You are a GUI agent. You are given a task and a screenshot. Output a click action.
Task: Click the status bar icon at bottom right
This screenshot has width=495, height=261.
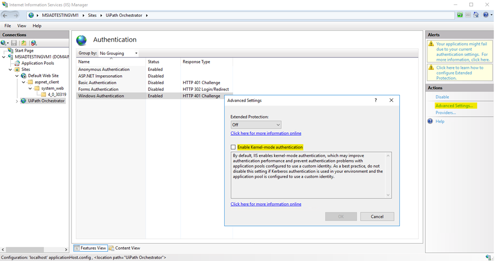489,258
